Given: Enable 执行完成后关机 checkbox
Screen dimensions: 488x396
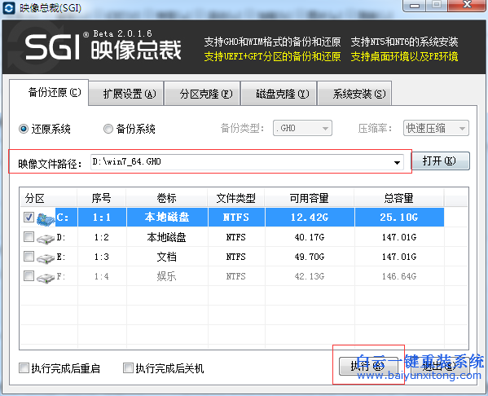Looking at the screenshot, I should pyautogui.click(x=128, y=367).
